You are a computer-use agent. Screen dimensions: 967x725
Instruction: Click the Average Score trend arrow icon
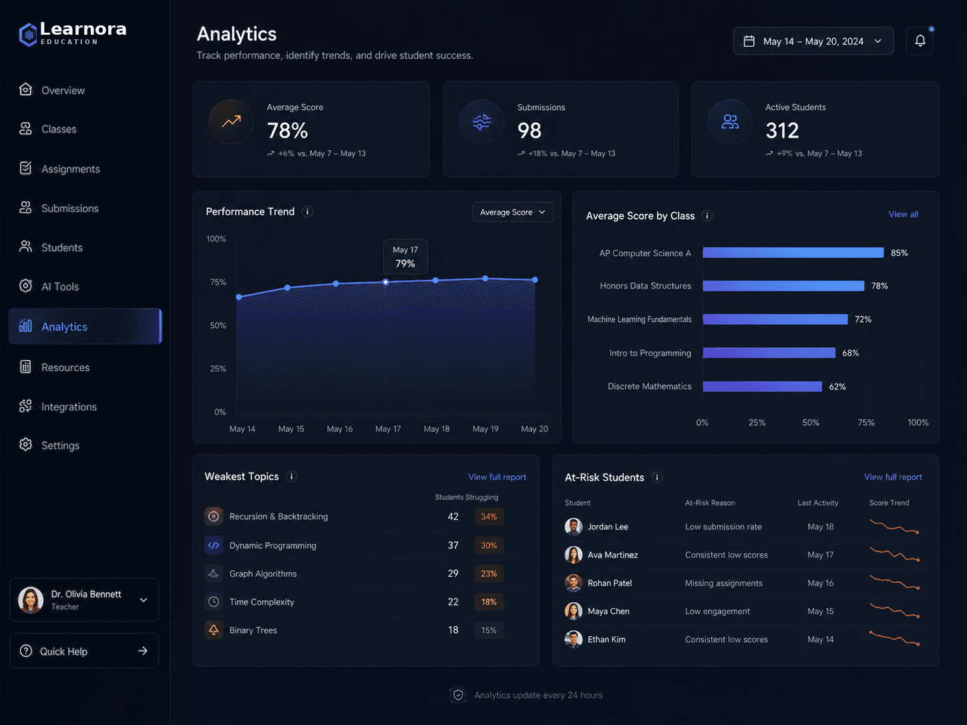[231, 122]
